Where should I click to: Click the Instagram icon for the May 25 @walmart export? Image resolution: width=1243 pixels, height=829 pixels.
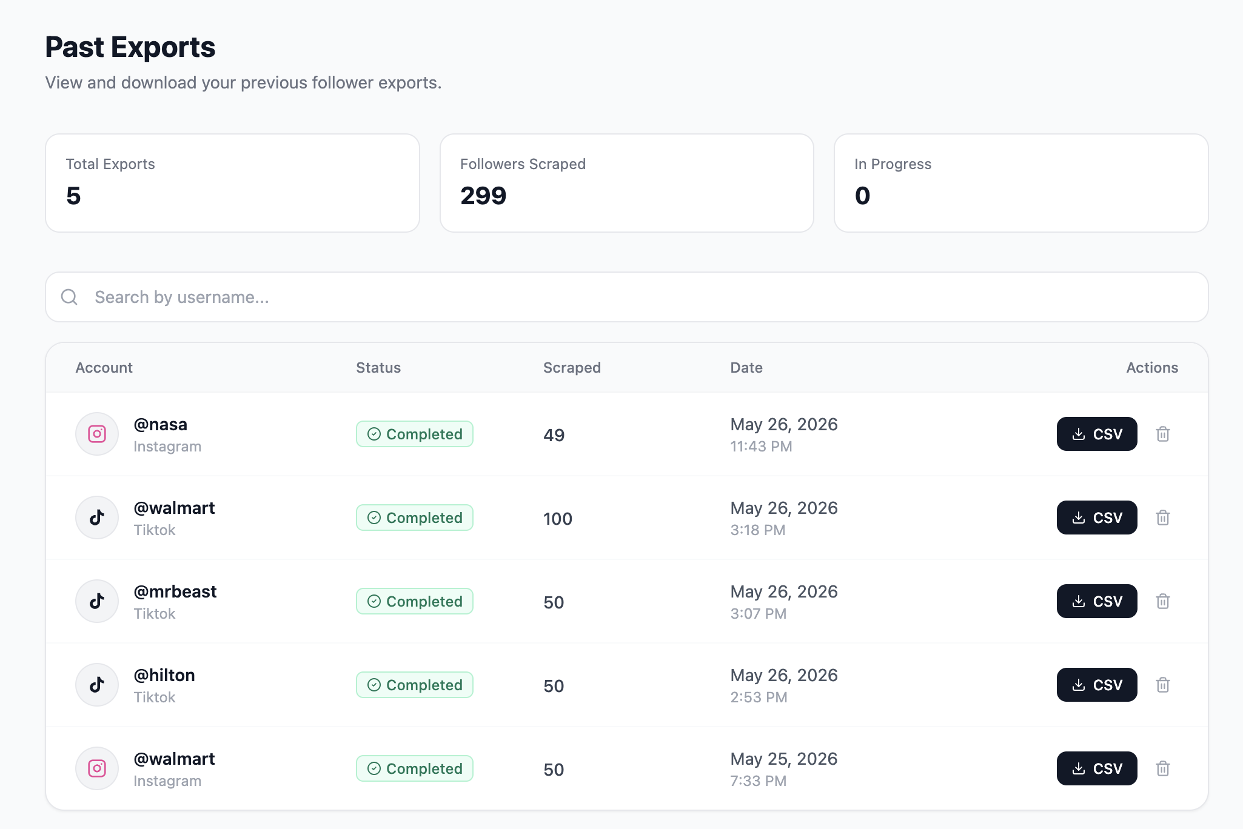click(97, 768)
